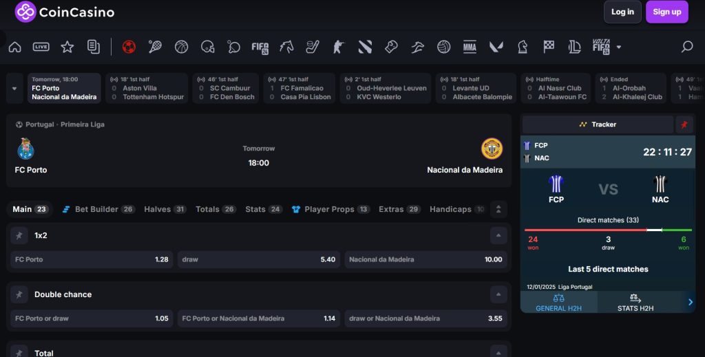Collapse the Total market section

click(x=498, y=353)
